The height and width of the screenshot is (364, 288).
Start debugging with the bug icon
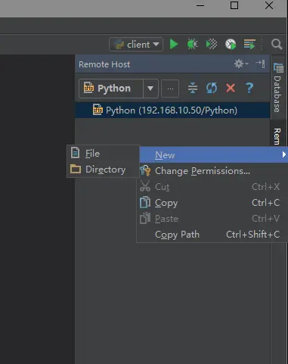pyautogui.click(x=193, y=45)
